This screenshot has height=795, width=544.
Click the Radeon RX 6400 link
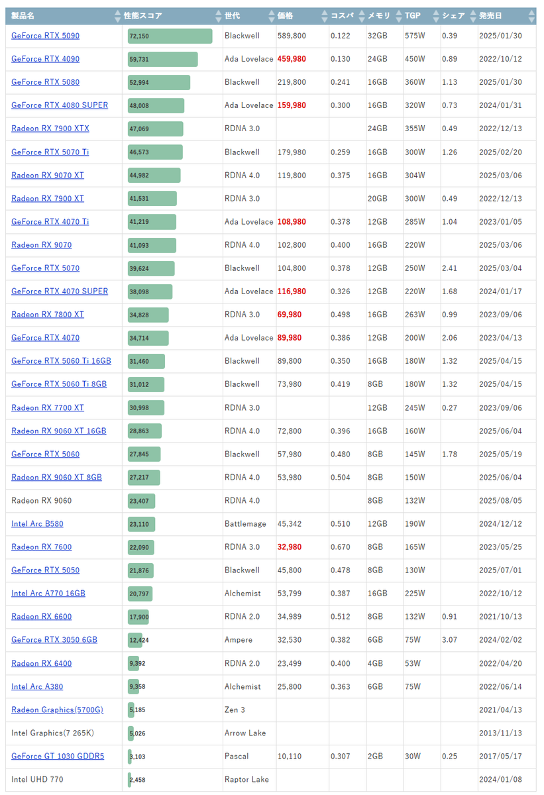[42, 664]
